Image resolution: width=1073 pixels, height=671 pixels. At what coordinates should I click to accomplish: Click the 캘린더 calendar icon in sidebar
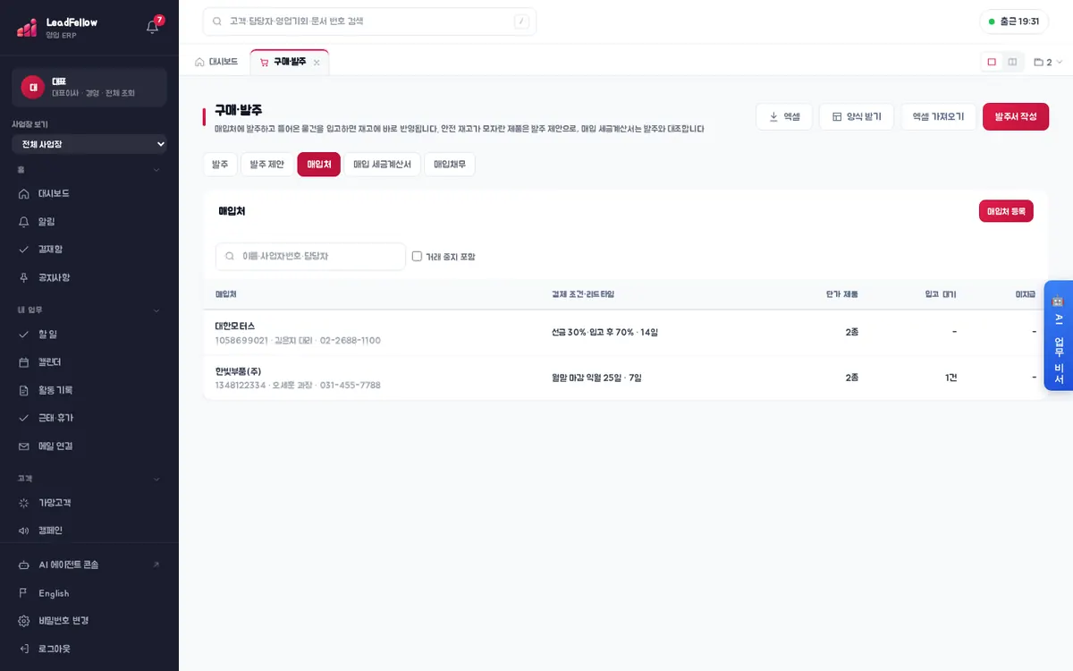tap(24, 362)
